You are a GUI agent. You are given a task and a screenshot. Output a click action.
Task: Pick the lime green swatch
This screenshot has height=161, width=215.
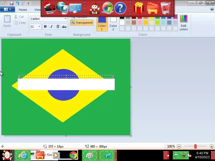157,23
